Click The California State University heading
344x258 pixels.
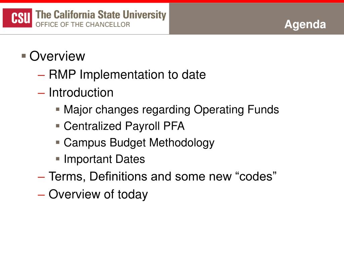point(101,15)
